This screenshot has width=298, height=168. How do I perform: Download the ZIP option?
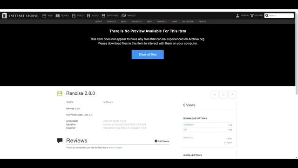click(185, 130)
